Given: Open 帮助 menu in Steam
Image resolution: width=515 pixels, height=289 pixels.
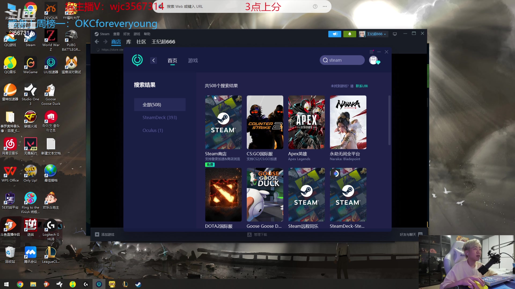Looking at the screenshot, I should tap(147, 34).
